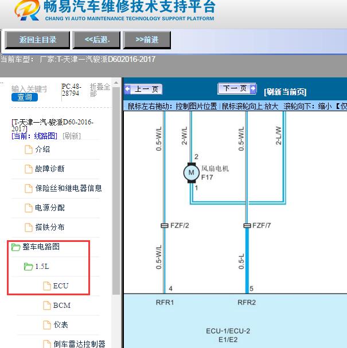Click the E1/E2 connector label

[x=228, y=339]
